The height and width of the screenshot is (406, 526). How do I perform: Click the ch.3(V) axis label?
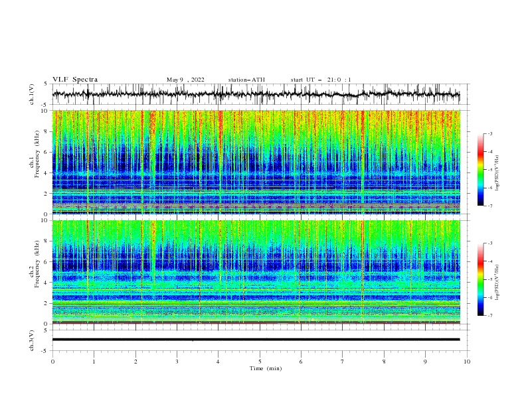click(x=32, y=340)
